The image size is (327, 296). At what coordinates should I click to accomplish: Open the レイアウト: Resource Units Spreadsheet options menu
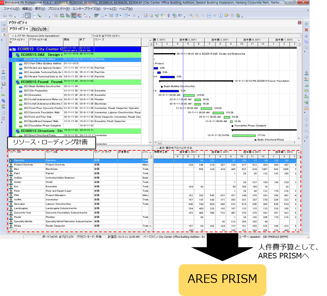coord(35,36)
